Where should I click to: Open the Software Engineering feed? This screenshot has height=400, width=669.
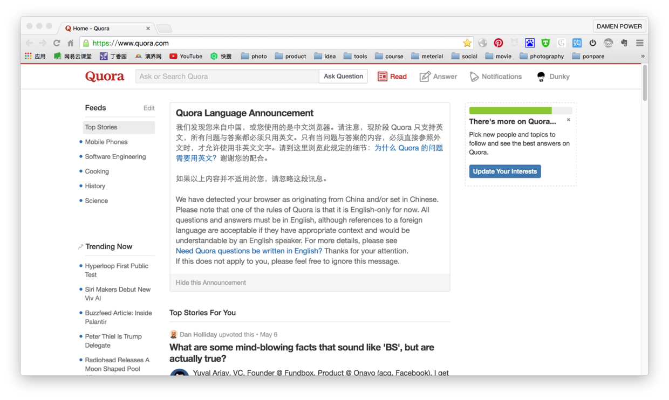pyautogui.click(x=115, y=156)
